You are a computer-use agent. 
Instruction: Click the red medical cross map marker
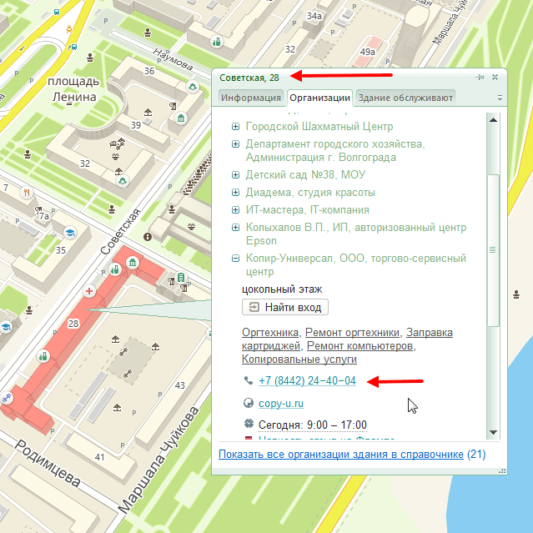tap(90, 289)
